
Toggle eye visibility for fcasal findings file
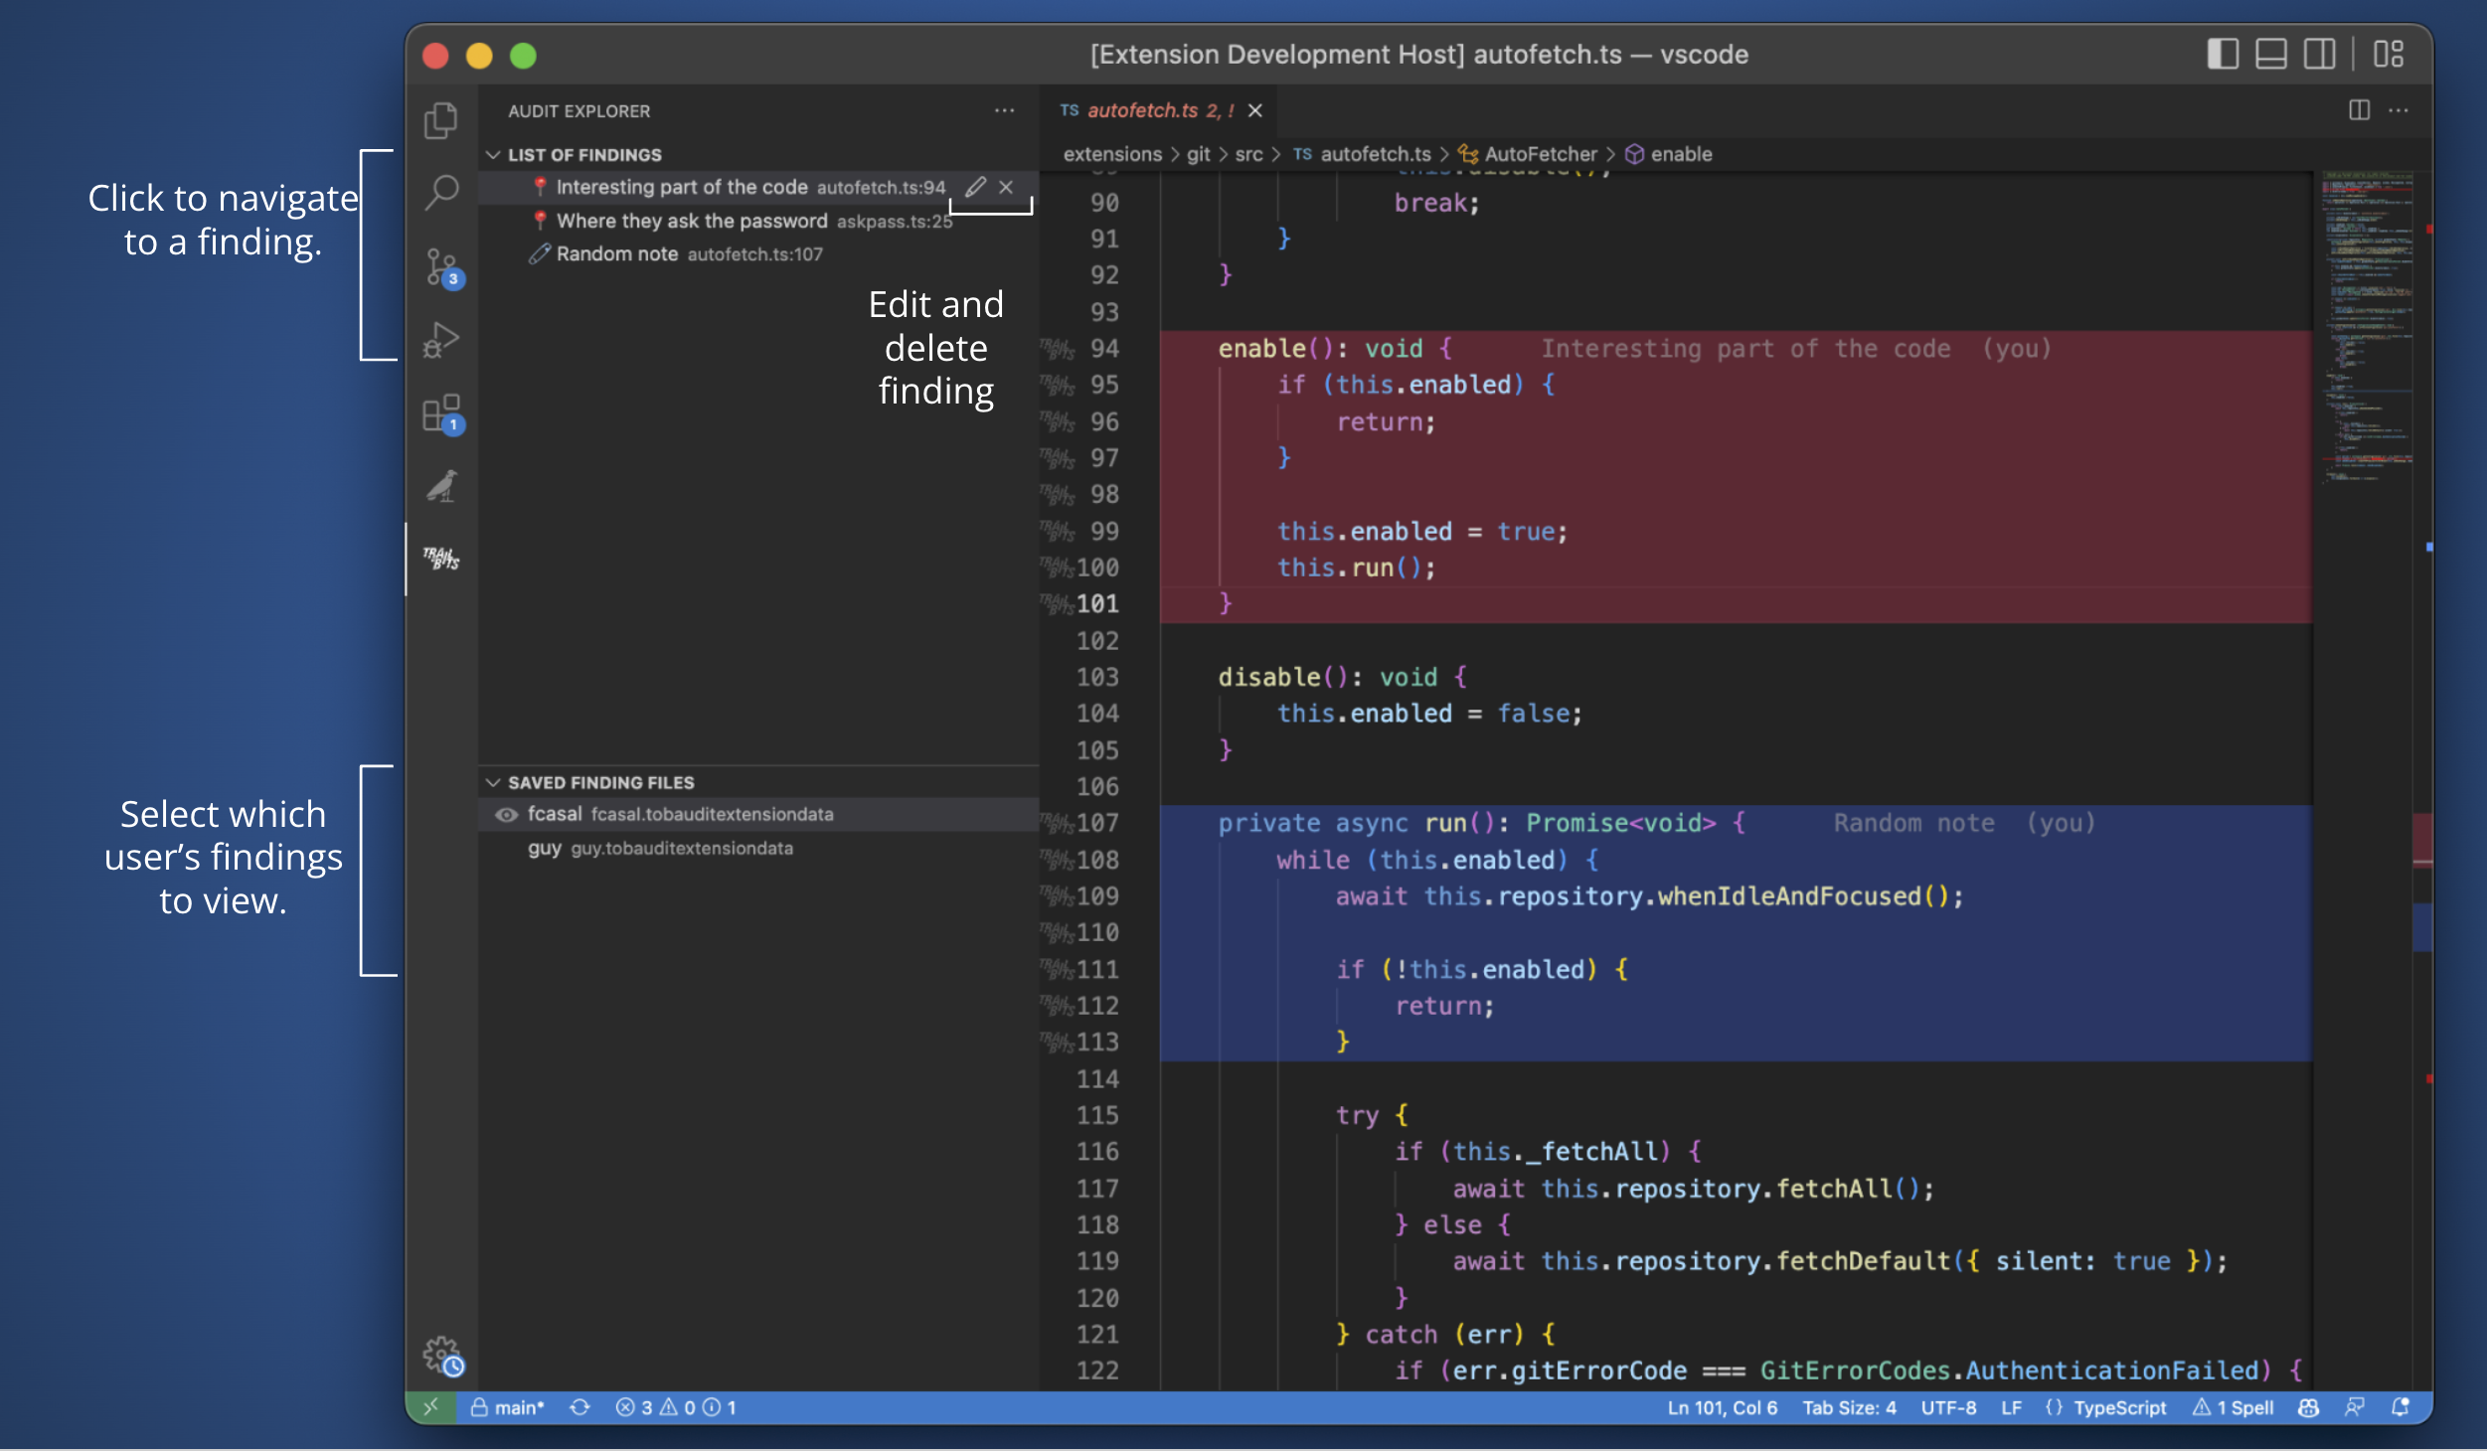click(507, 815)
